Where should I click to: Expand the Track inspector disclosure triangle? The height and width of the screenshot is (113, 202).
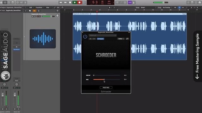coord(0,10)
